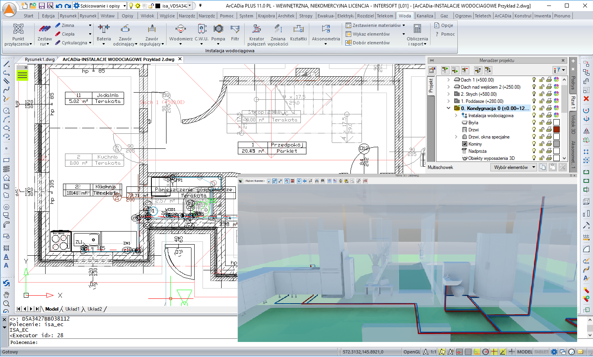Click the red color swatch for Drzwi

click(557, 130)
